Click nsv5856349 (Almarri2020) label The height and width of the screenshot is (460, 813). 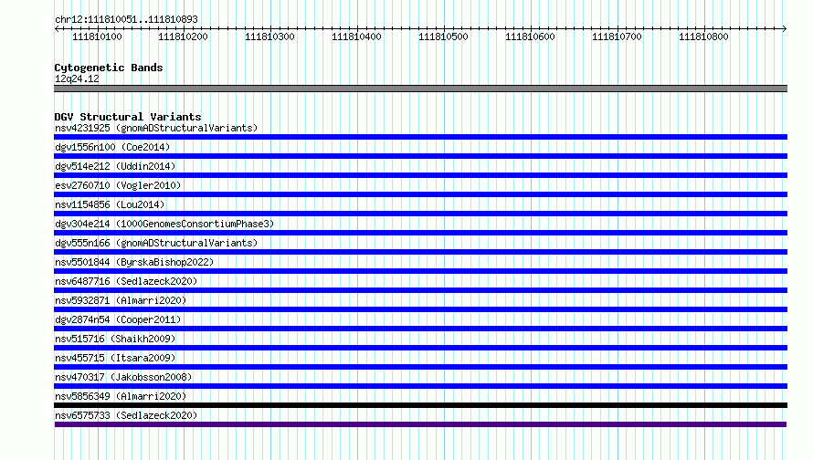pyautogui.click(x=121, y=396)
